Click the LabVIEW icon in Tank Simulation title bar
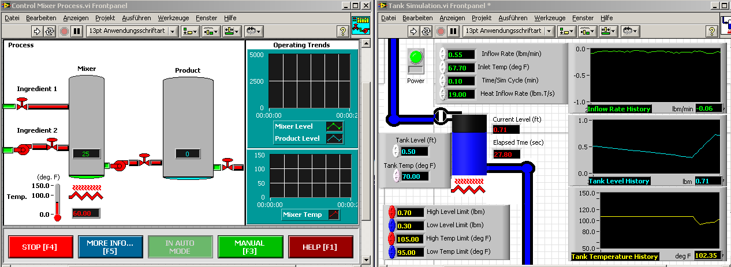 point(382,5)
